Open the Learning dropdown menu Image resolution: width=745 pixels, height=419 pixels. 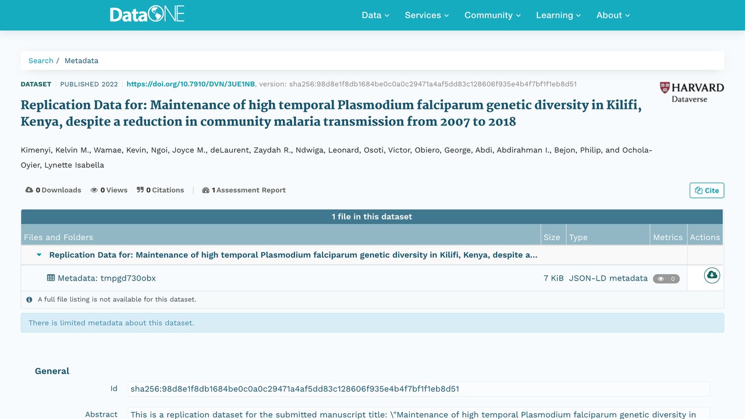[558, 15]
